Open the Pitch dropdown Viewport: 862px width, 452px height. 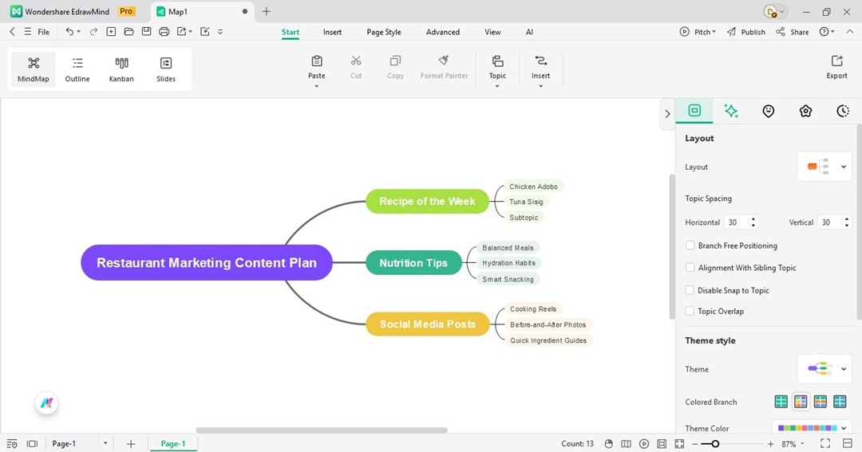[x=698, y=32]
